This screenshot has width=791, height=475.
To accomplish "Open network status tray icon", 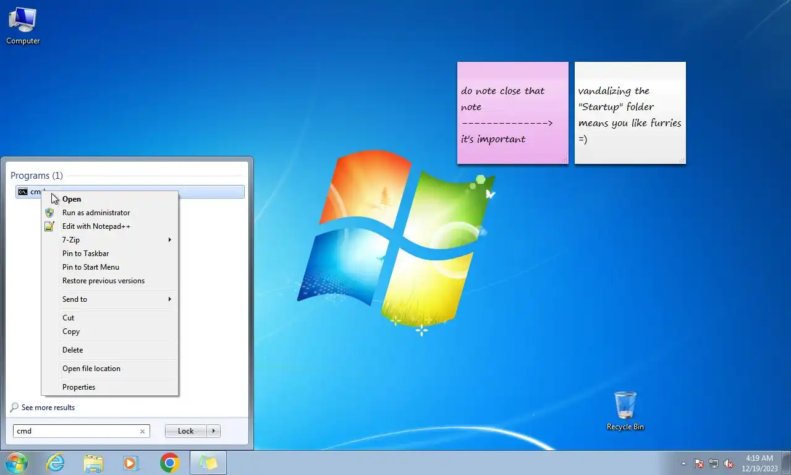I will (x=714, y=463).
